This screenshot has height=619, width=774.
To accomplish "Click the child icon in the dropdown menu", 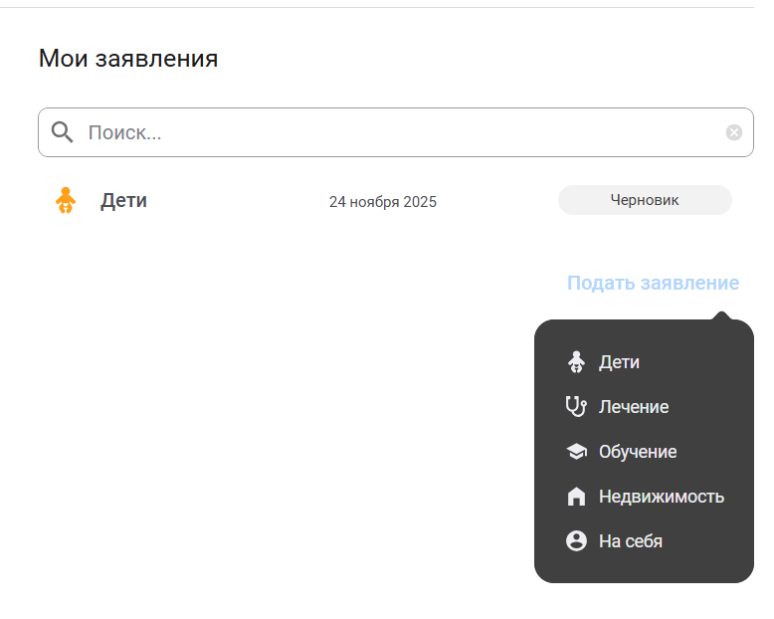I will (x=576, y=362).
